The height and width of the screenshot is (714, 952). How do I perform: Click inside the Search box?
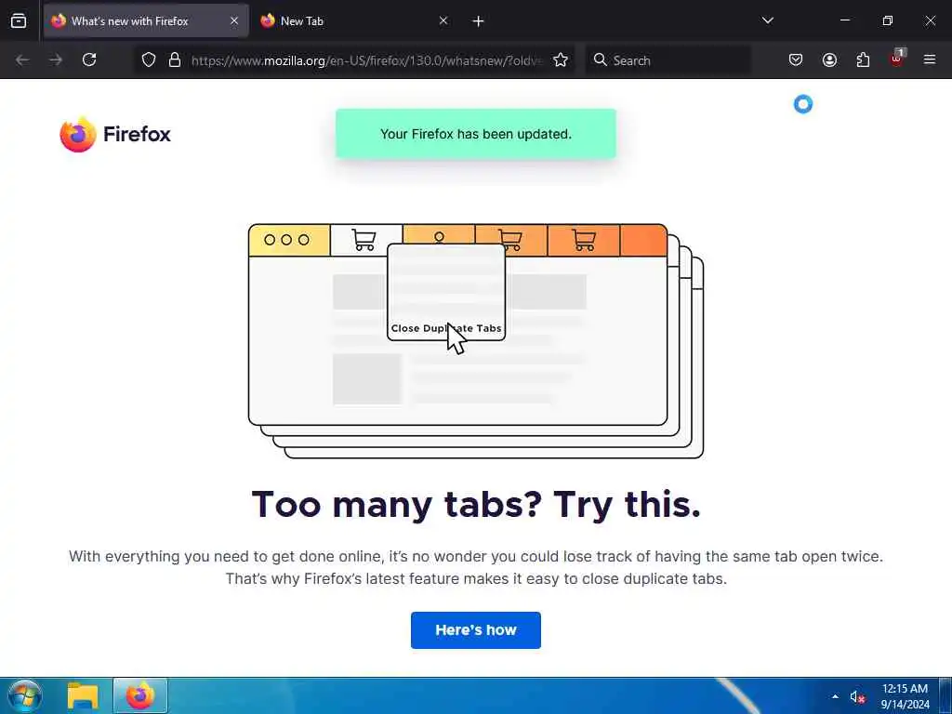[x=668, y=60]
